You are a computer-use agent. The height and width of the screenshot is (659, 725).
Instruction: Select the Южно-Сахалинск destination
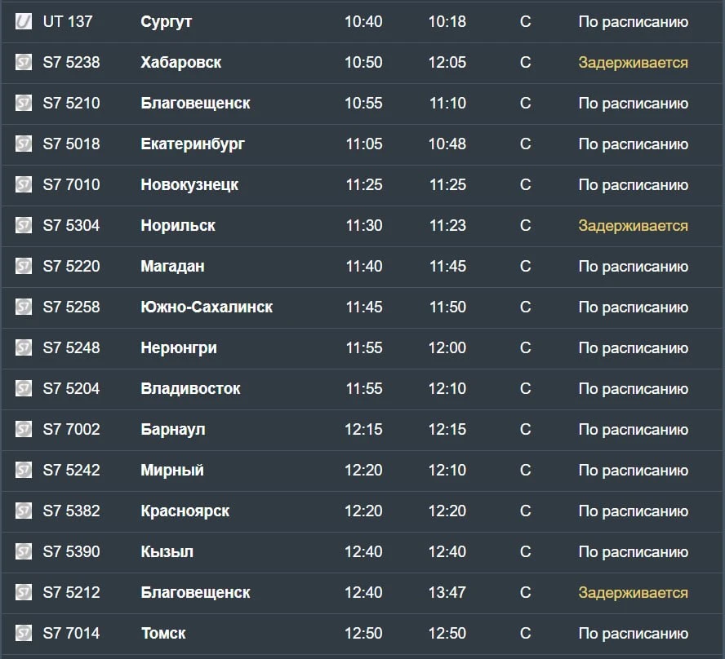point(207,307)
